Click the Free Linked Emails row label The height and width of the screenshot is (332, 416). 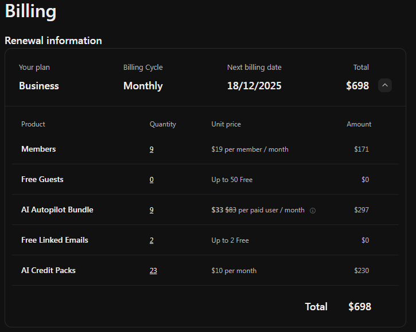[x=55, y=240]
